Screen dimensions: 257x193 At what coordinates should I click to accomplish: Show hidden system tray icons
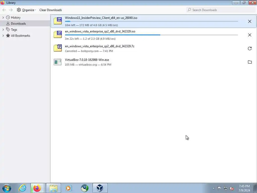point(213,188)
